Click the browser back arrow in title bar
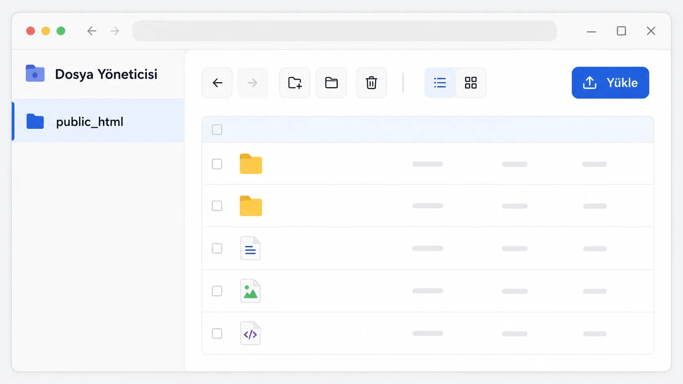Viewport: 683px width, 384px height. (x=92, y=31)
